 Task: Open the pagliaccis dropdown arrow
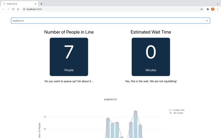(207, 21)
